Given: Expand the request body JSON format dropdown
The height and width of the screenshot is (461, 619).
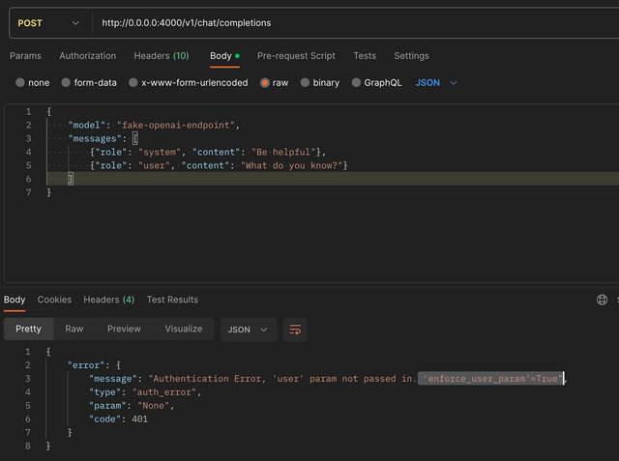Looking at the screenshot, I should [436, 83].
